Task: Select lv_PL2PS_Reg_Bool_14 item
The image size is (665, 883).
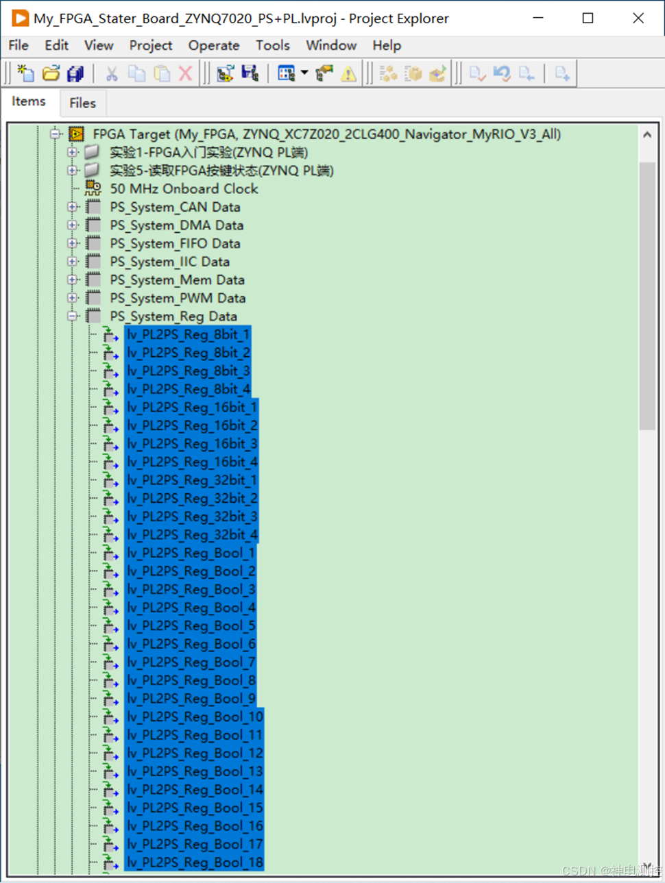Action: pos(194,790)
